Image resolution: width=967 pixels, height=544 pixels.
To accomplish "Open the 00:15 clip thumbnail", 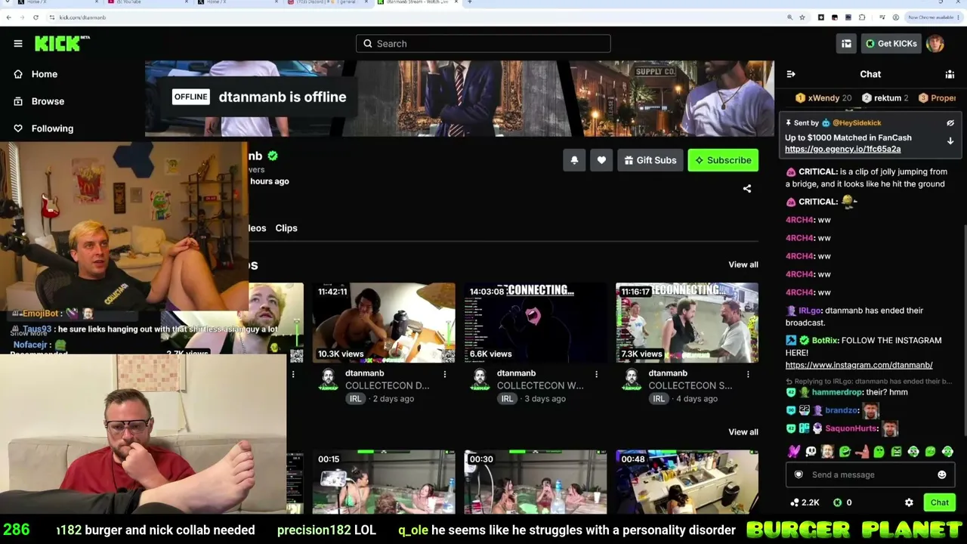I will [384, 482].
